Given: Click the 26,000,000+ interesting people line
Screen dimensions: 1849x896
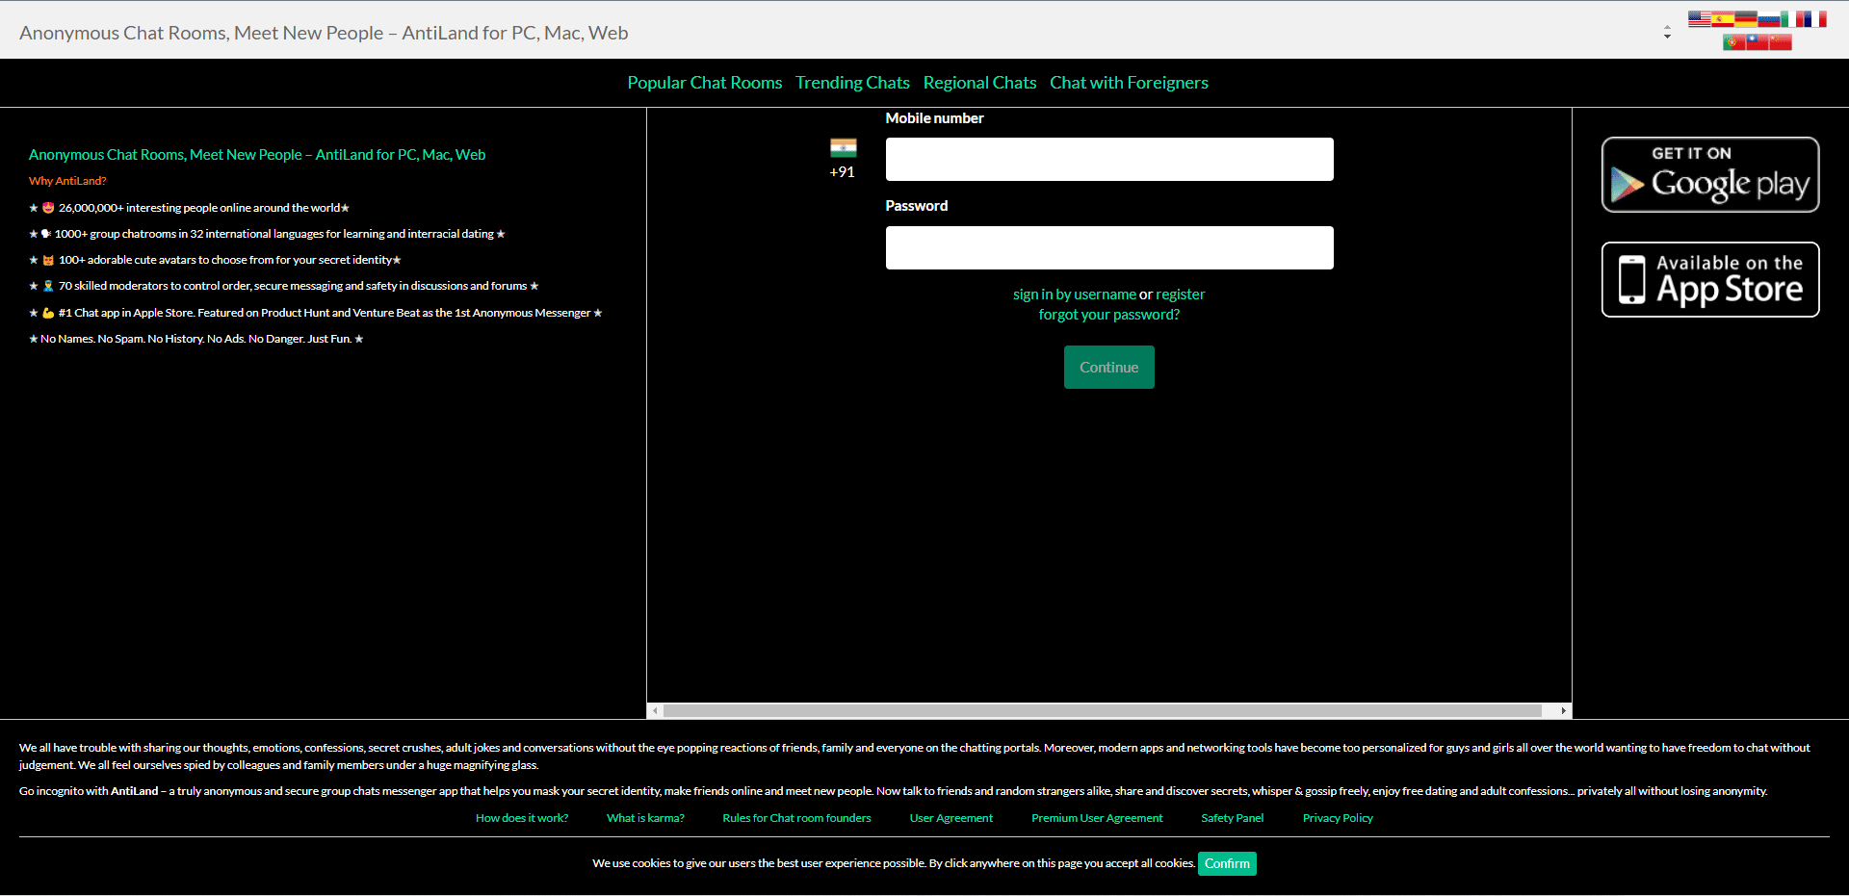Looking at the screenshot, I should click(x=189, y=208).
